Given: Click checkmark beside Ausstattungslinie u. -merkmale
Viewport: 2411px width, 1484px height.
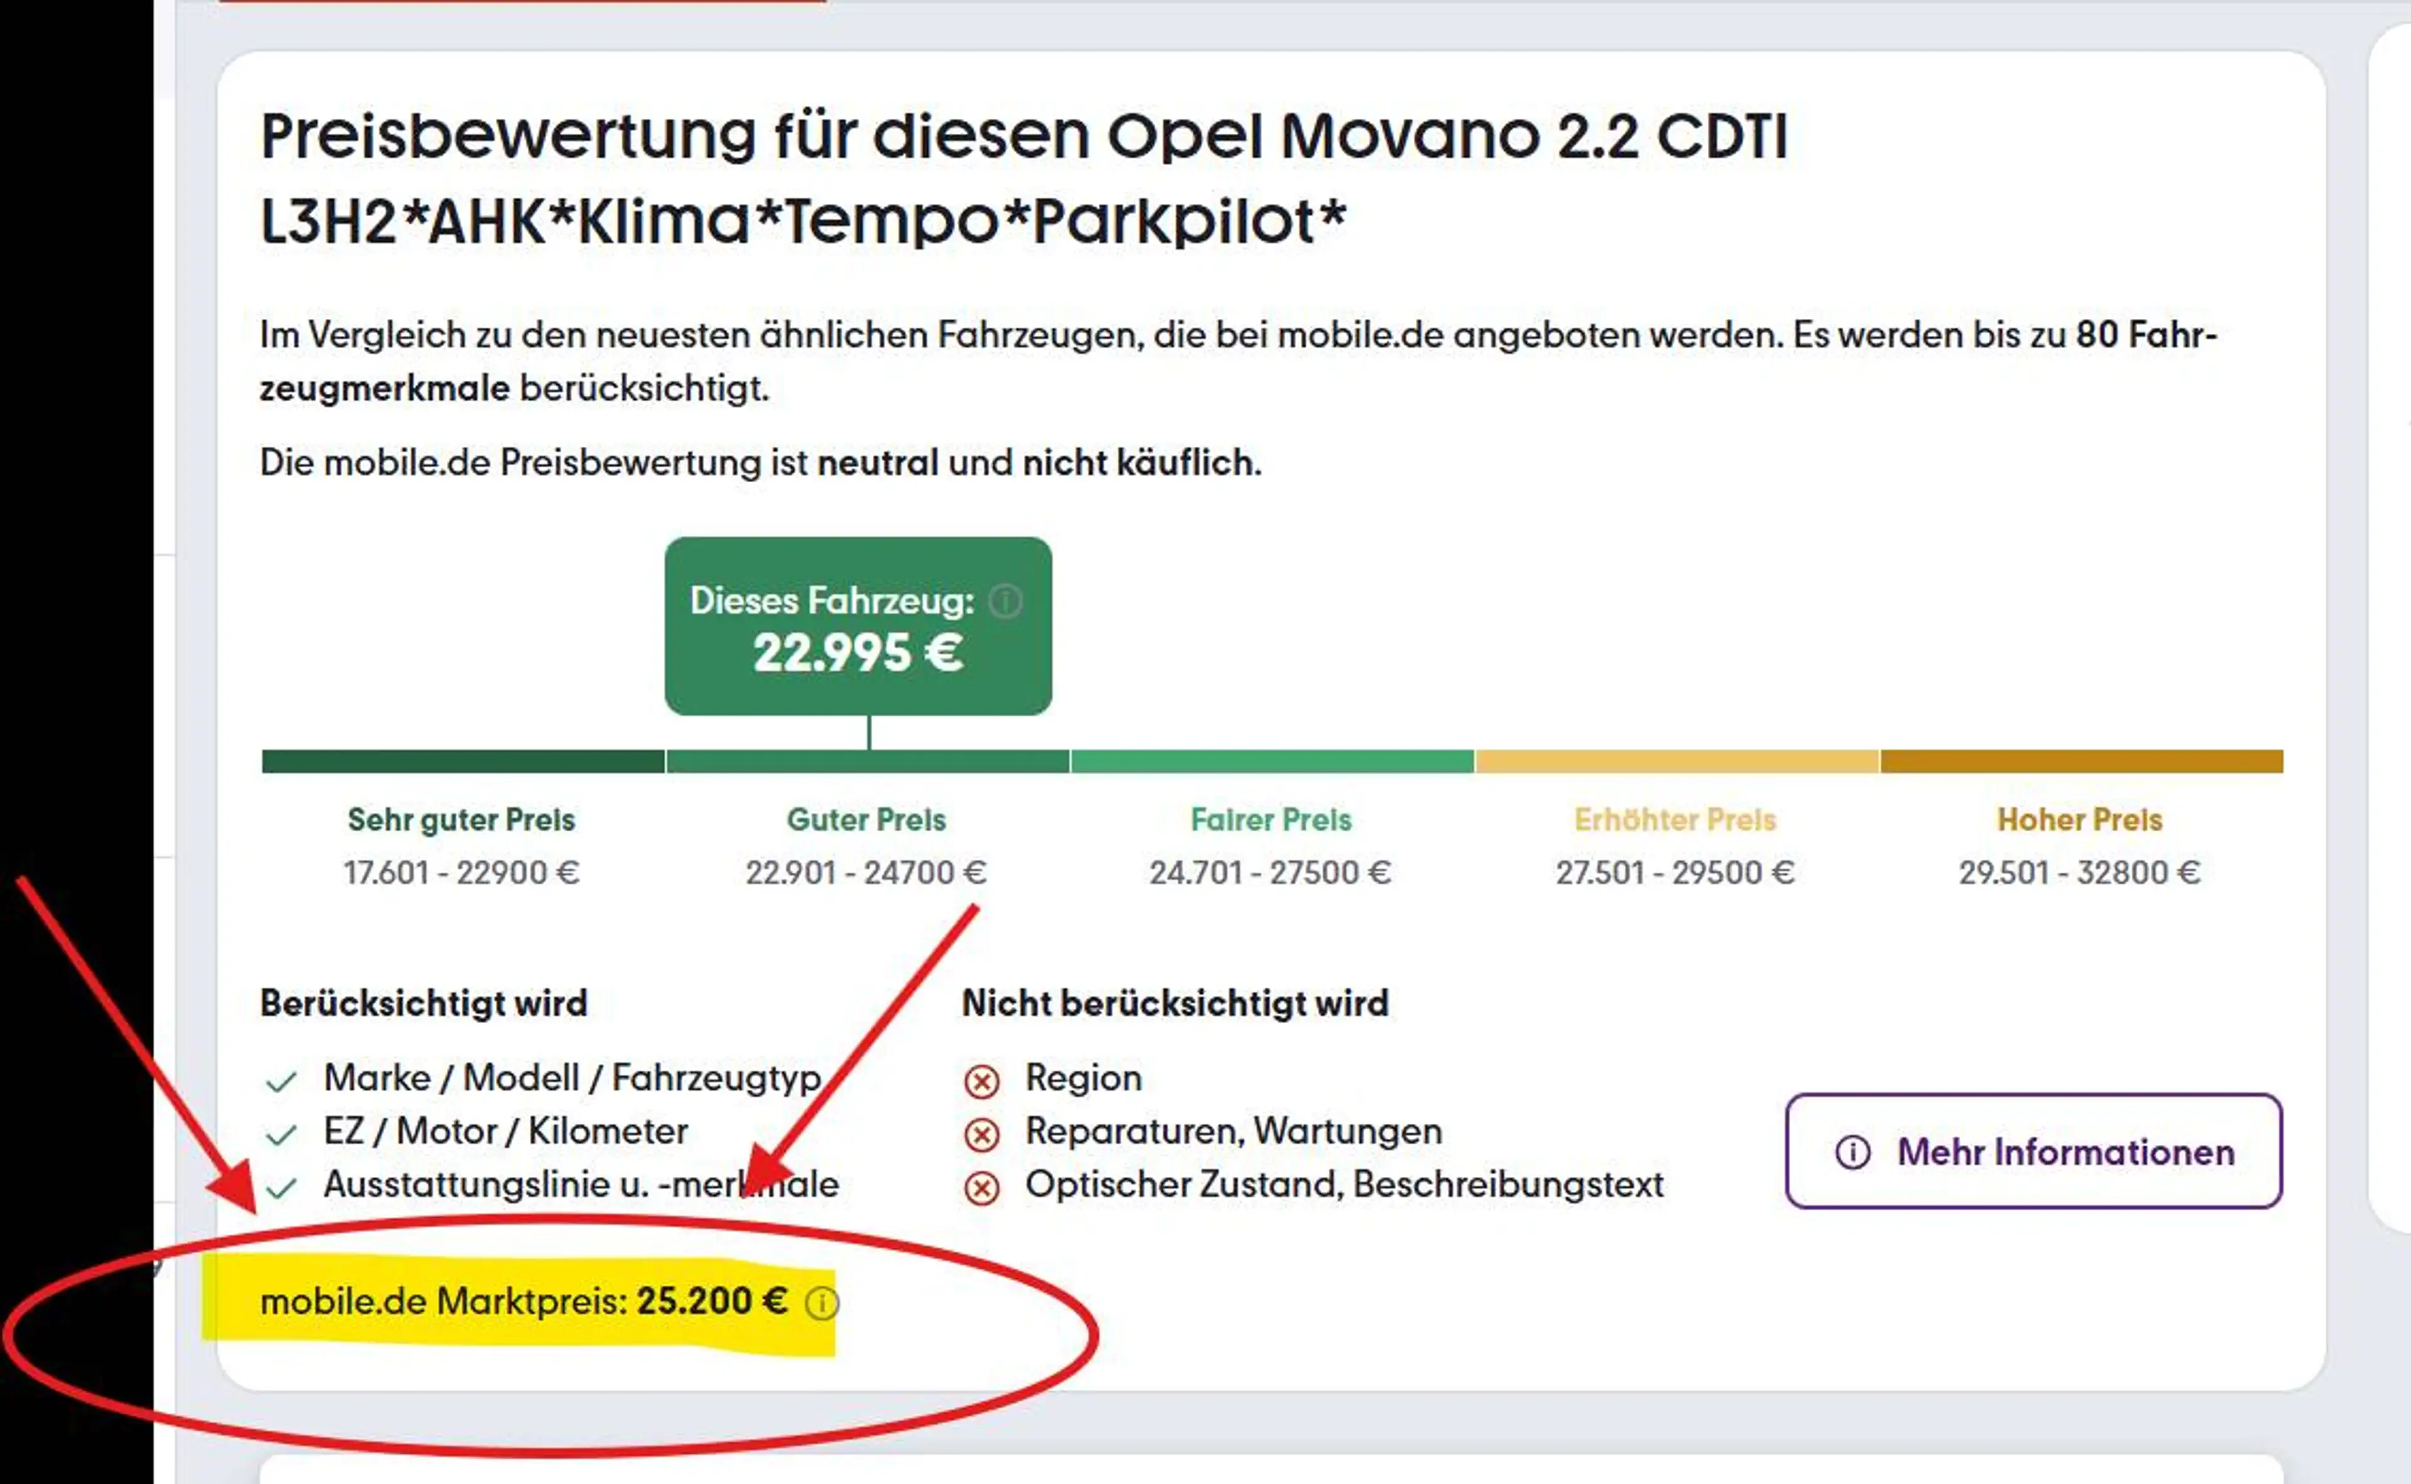Looking at the screenshot, I should tap(281, 1188).
